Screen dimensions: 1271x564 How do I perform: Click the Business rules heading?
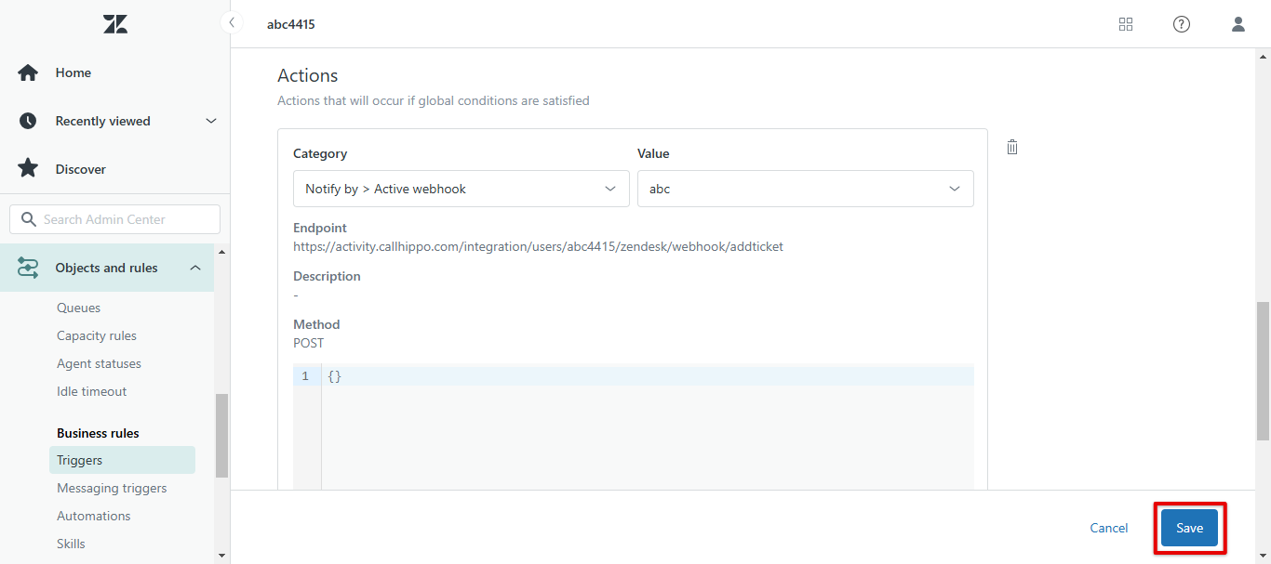tap(98, 433)
